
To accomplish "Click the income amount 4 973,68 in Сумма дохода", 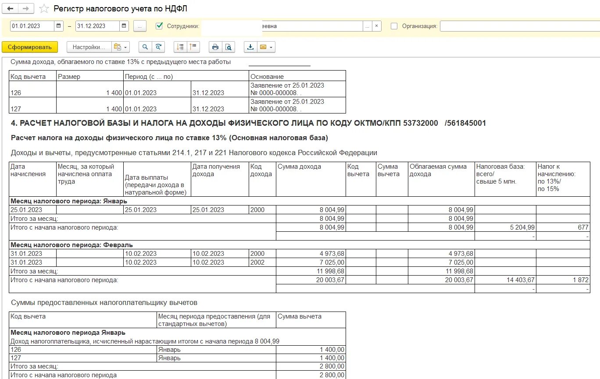I will 311,254.
